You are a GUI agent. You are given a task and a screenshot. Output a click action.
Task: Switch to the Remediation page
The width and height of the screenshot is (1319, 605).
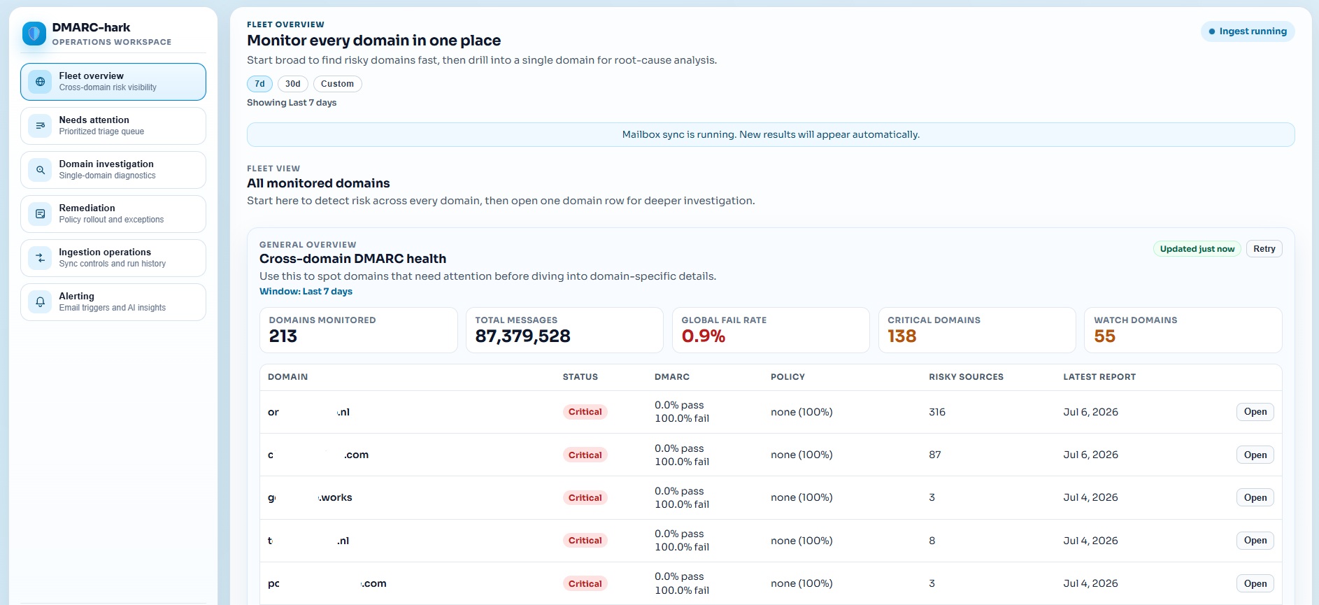113,214
